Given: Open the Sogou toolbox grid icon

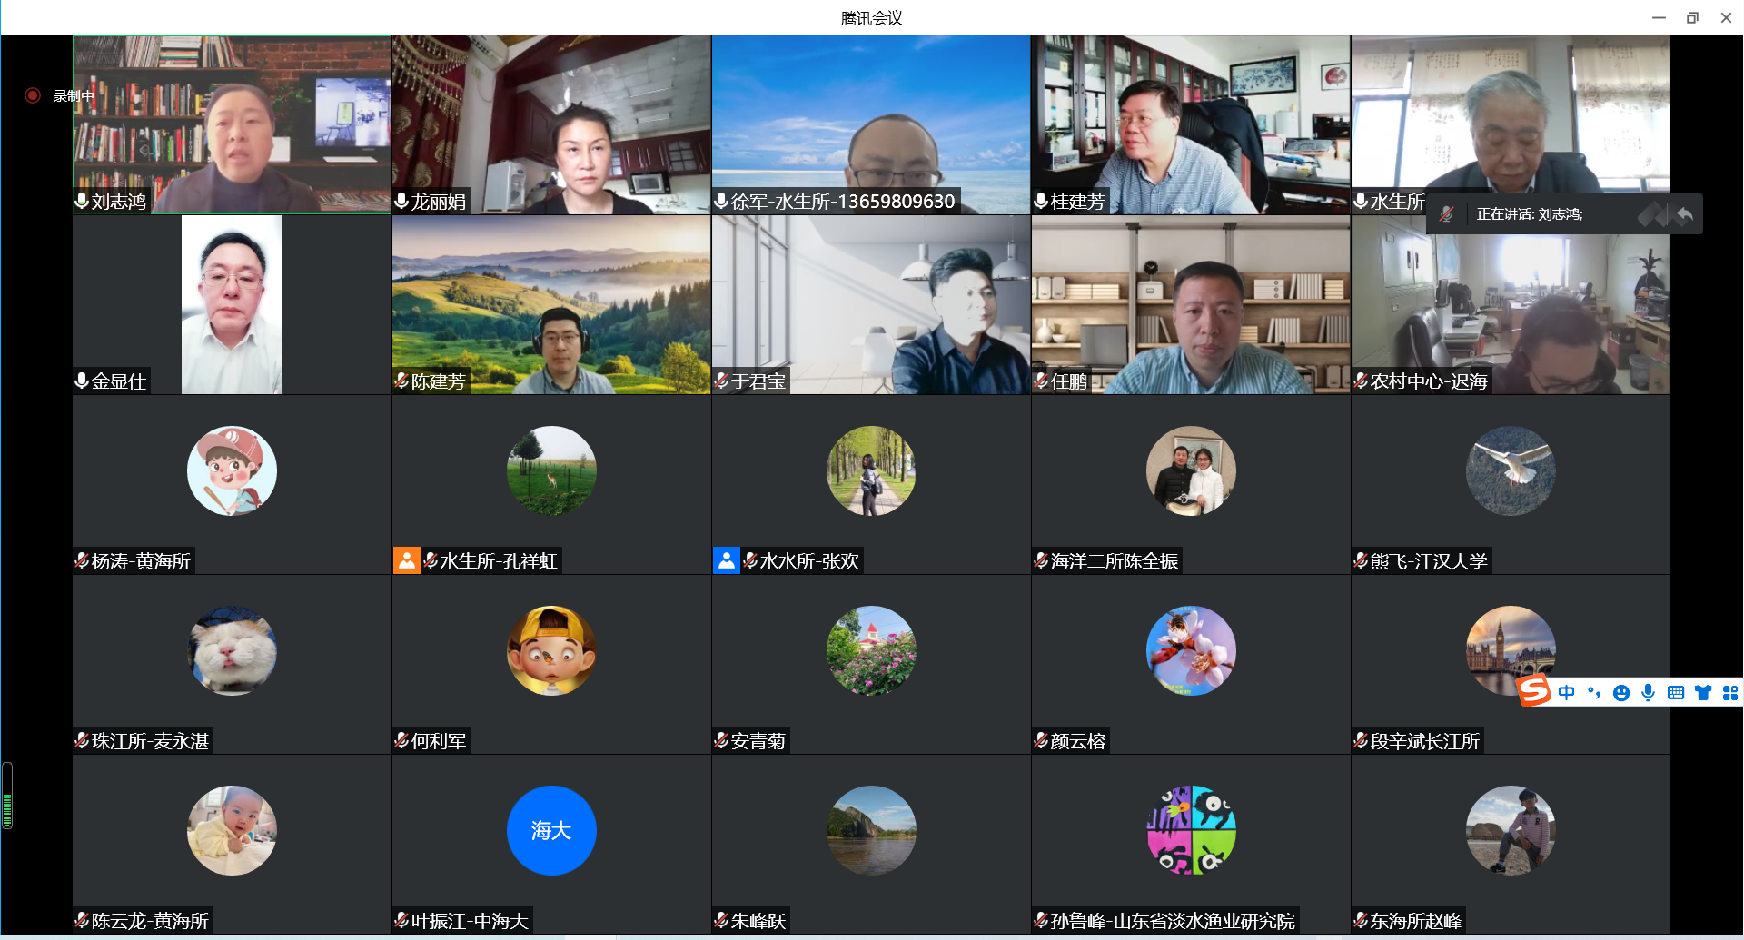Looking at the screenshot, I should 1730,693.
